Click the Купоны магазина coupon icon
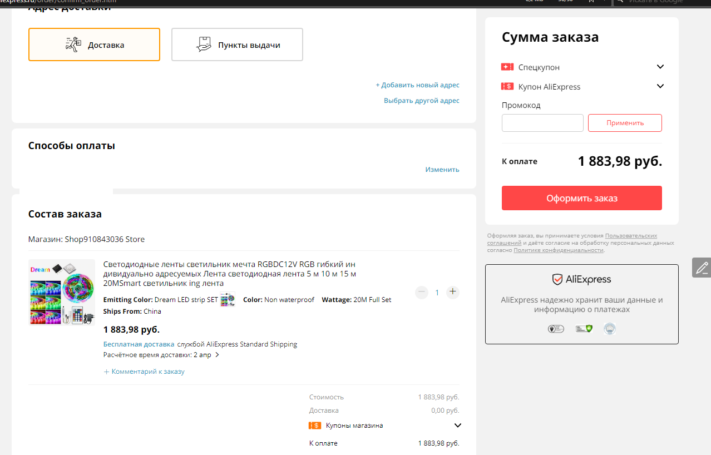Viewport: 711px width, 455px height. [x=315, y=426]
